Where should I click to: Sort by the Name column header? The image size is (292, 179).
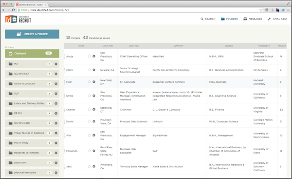pyautogui.click(x=81, y=46)
